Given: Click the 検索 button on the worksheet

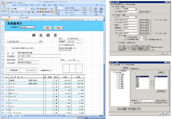Looking at the screenshot, I should coord(47,28).
